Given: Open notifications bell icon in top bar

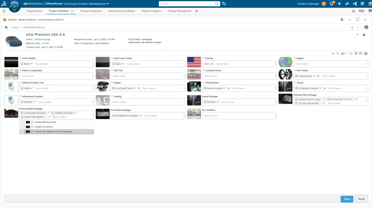Looking at the screenshot, I should pos(332,3).
